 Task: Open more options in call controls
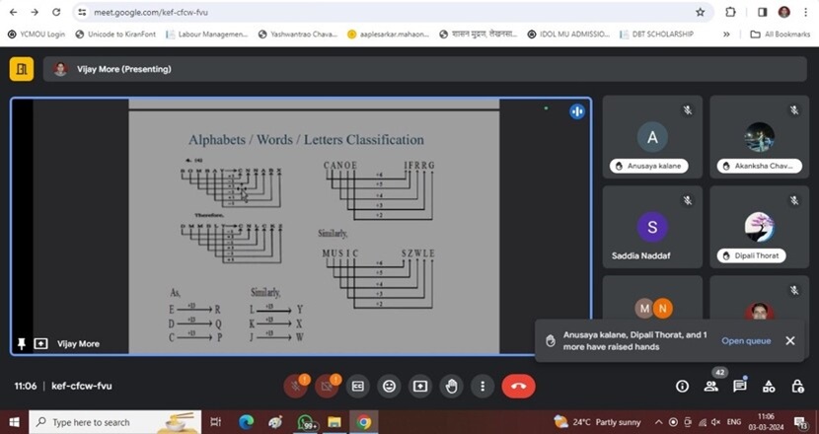click(x=483, y=386)
